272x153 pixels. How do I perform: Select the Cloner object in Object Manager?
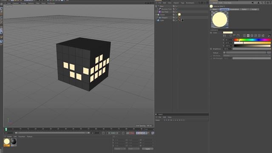click(162, 15)
